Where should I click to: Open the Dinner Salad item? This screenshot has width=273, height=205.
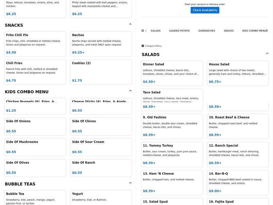(x=172, y=73)
